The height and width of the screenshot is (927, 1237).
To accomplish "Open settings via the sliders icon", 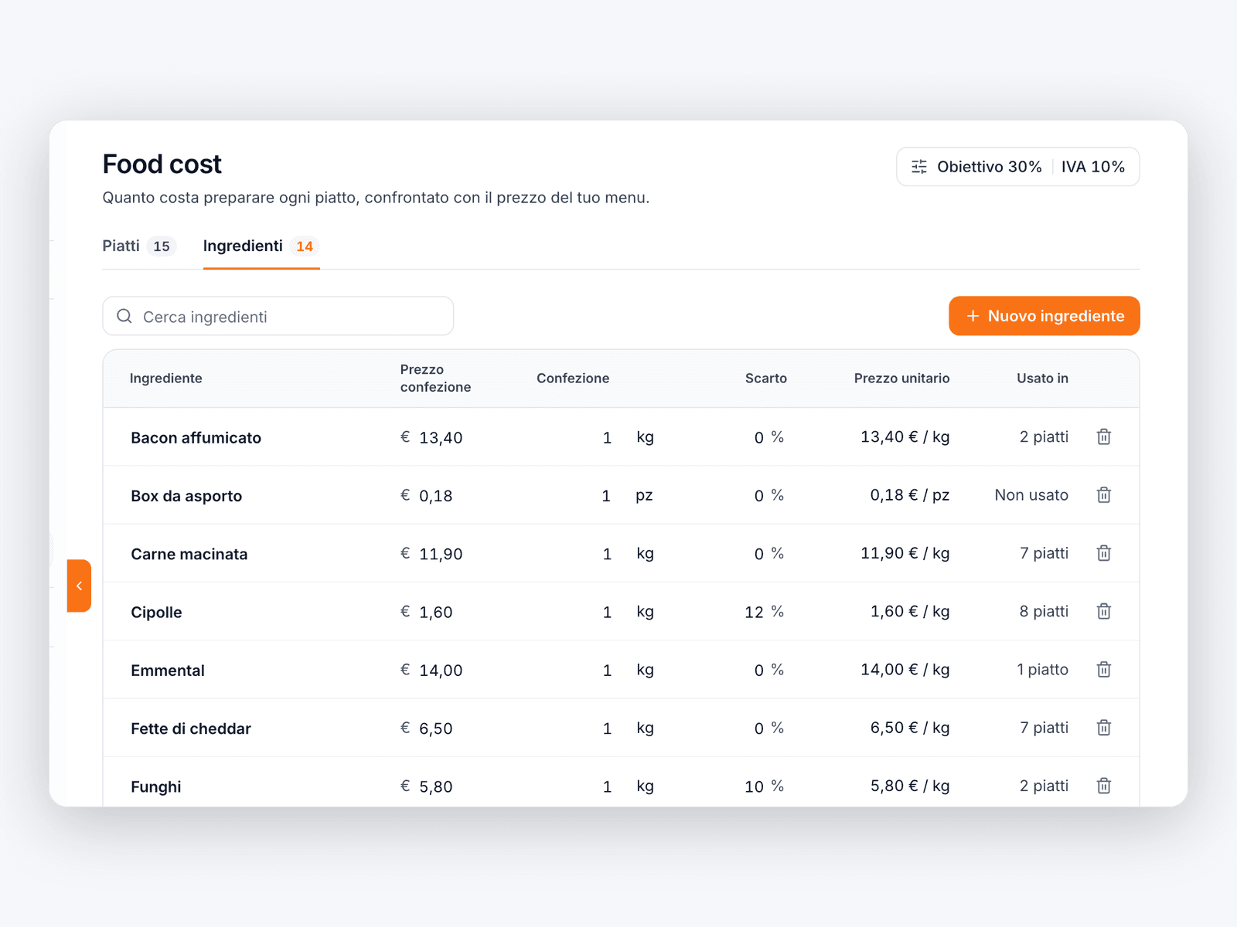I will coord(919,167).
